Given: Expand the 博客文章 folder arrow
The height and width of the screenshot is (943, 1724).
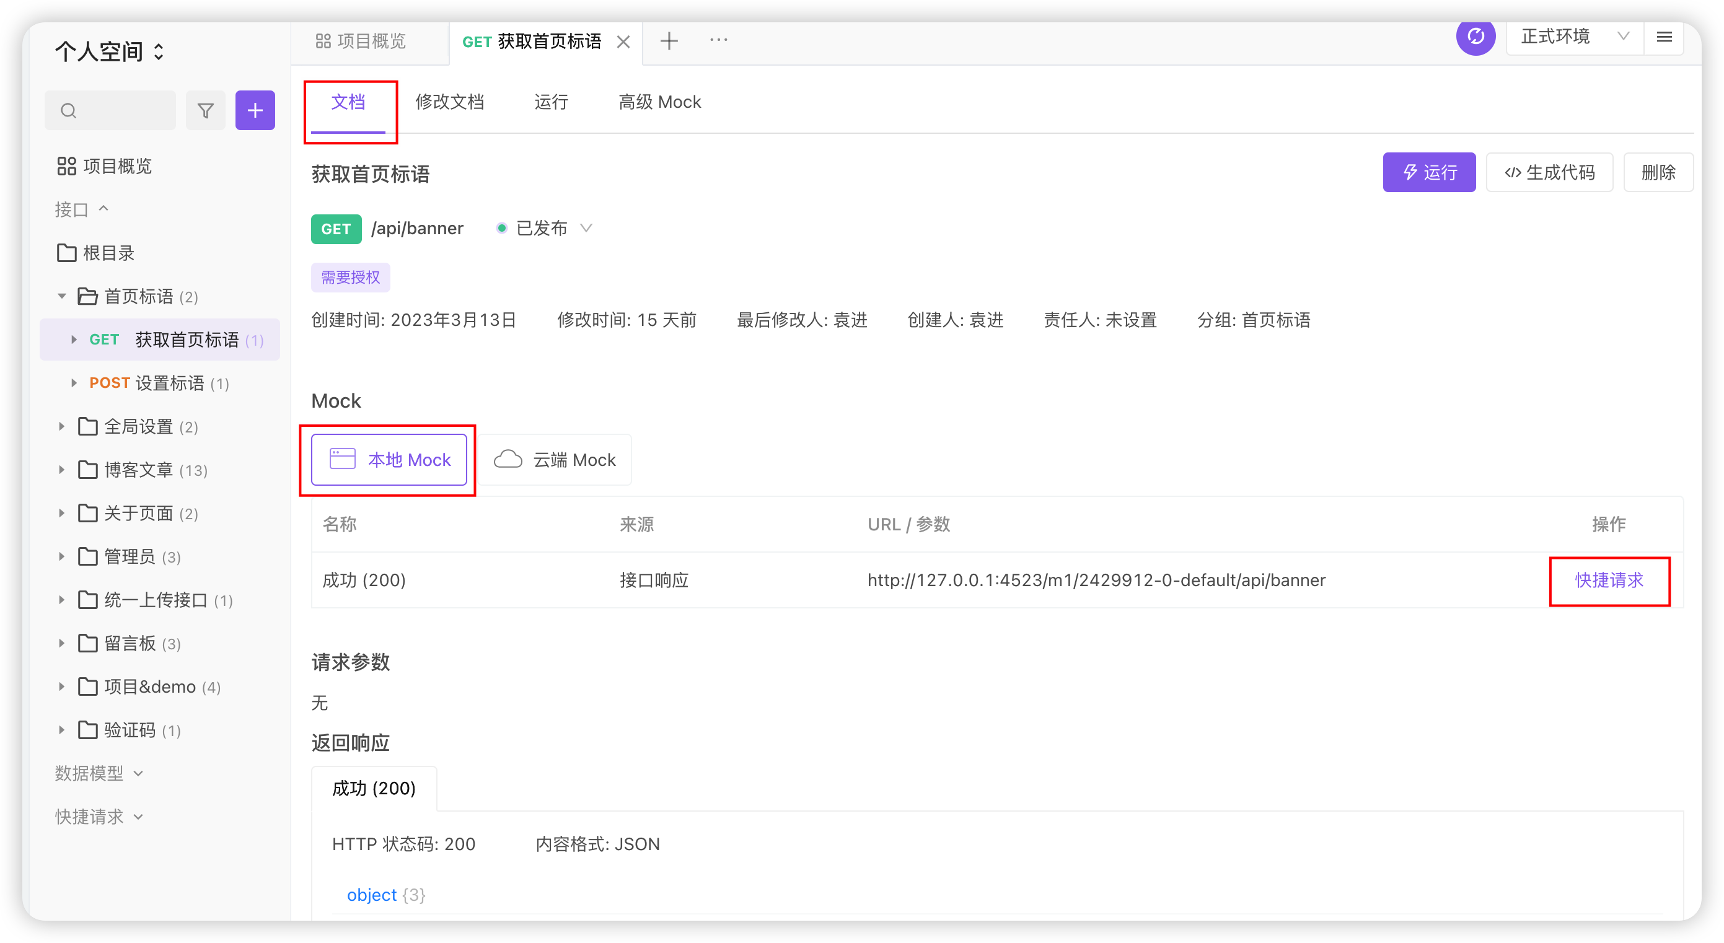Looking at the screenshot, I should click(61, 470).
